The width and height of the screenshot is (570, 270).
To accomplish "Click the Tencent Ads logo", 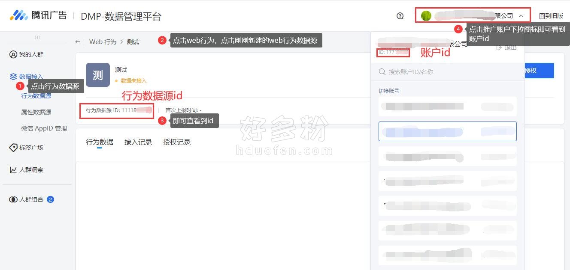I will 38,15.
